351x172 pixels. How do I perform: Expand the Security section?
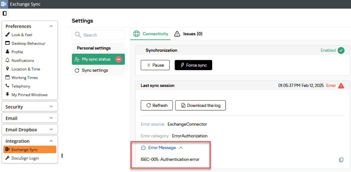point(51,107)
